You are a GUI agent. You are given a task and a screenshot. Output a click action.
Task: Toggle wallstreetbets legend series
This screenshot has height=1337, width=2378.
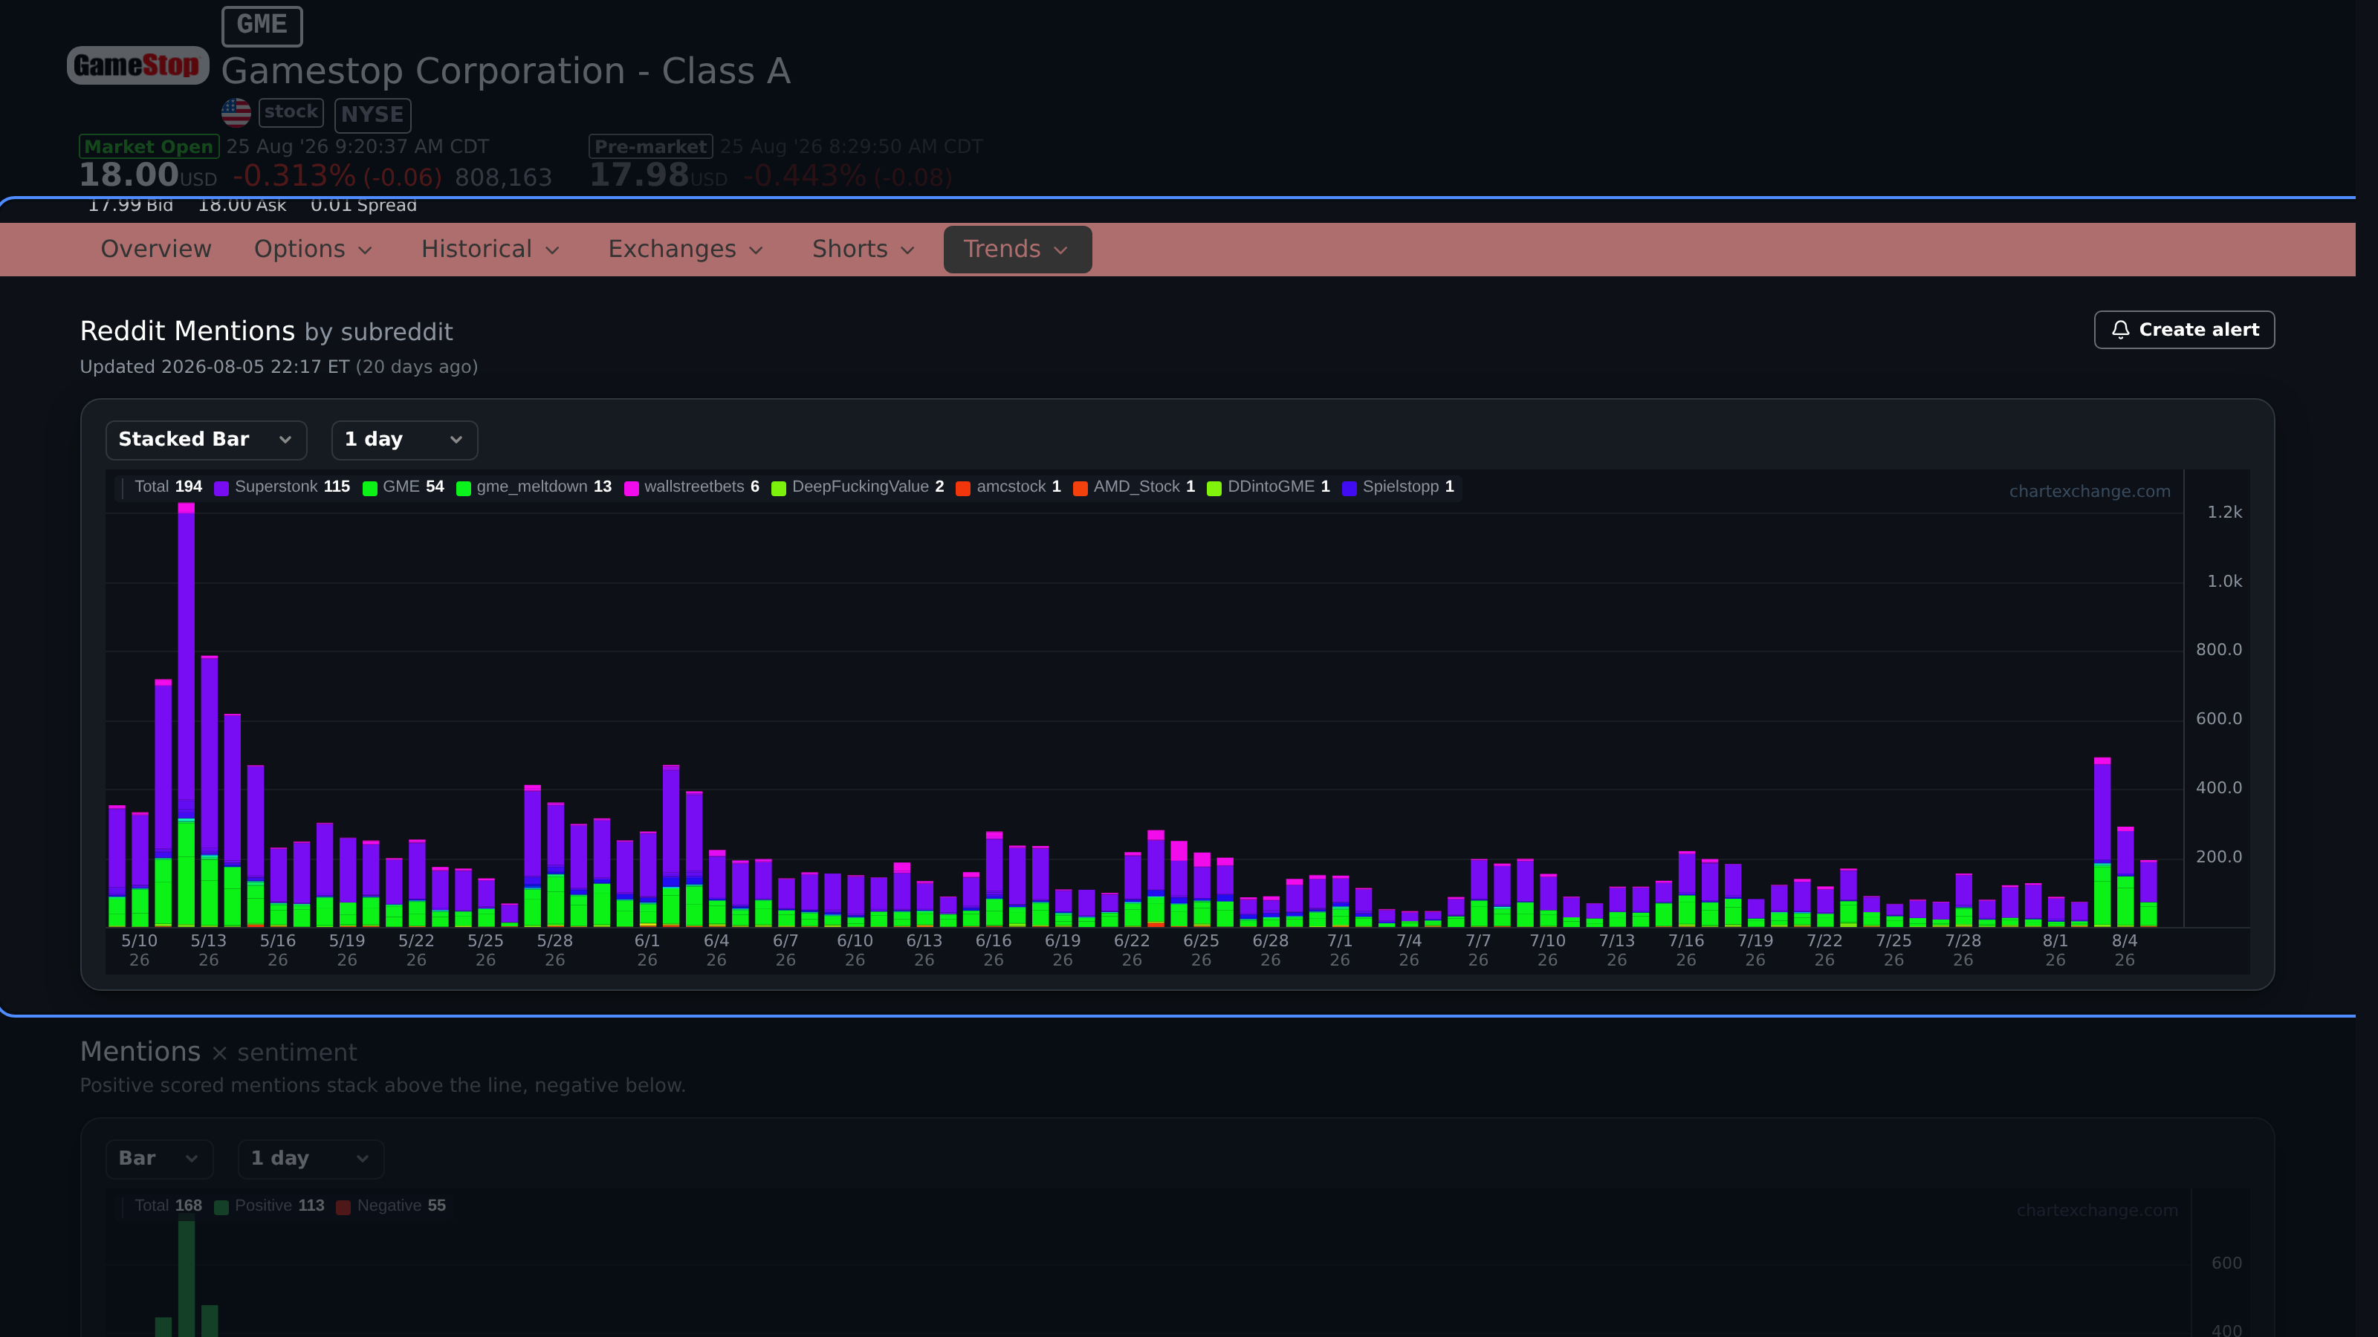click(691, 487)
